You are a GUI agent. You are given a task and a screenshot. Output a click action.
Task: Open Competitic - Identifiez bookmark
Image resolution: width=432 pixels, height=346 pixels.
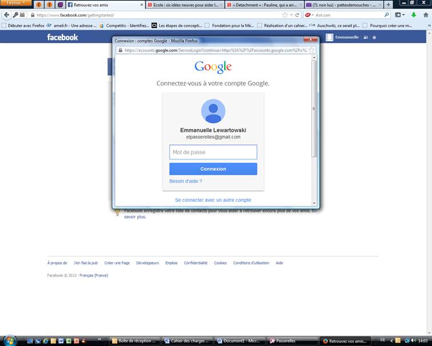124,26
